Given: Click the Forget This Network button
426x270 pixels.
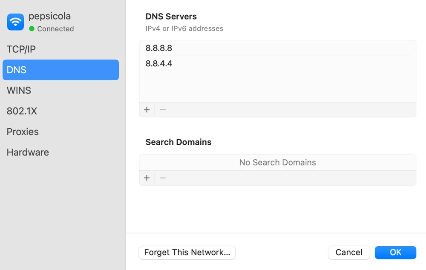Looking at the screenshot, I should 187,252.
